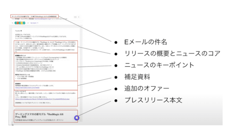Click the '発売までのスケジュール' heading in email
Viewport: 236px width, 133px height.
22,75
